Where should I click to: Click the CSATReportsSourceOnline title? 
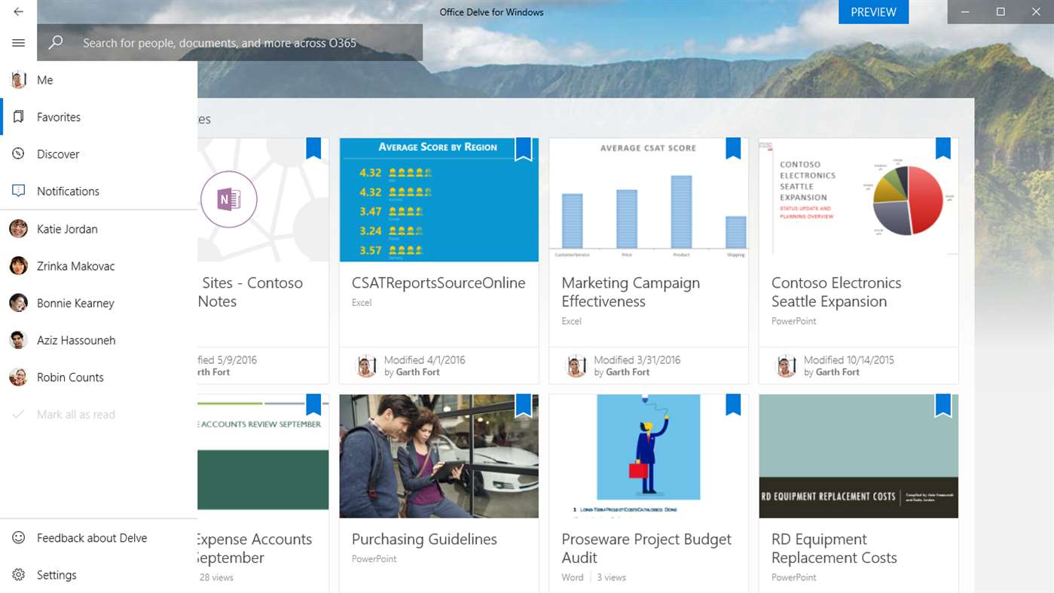438,283
